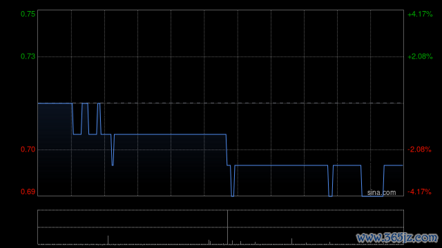Screen dimensions: 442x248
Task: Click the shaded area under the opening price line
Action: click(x=55, y=149)
